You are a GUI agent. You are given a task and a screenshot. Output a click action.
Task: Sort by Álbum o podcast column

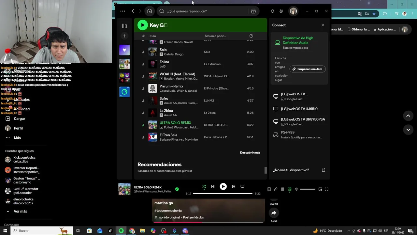(215, 36)
